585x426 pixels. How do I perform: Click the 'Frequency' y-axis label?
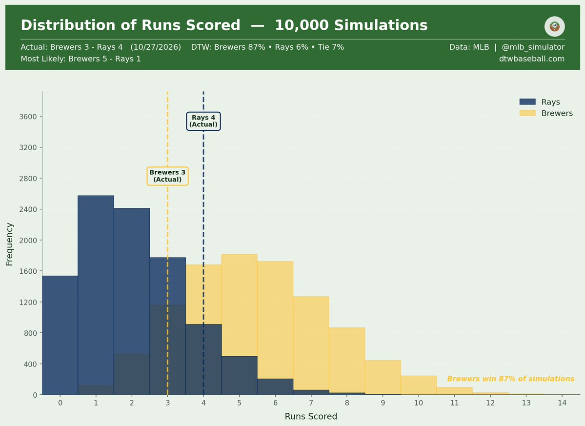coord(9,244)
